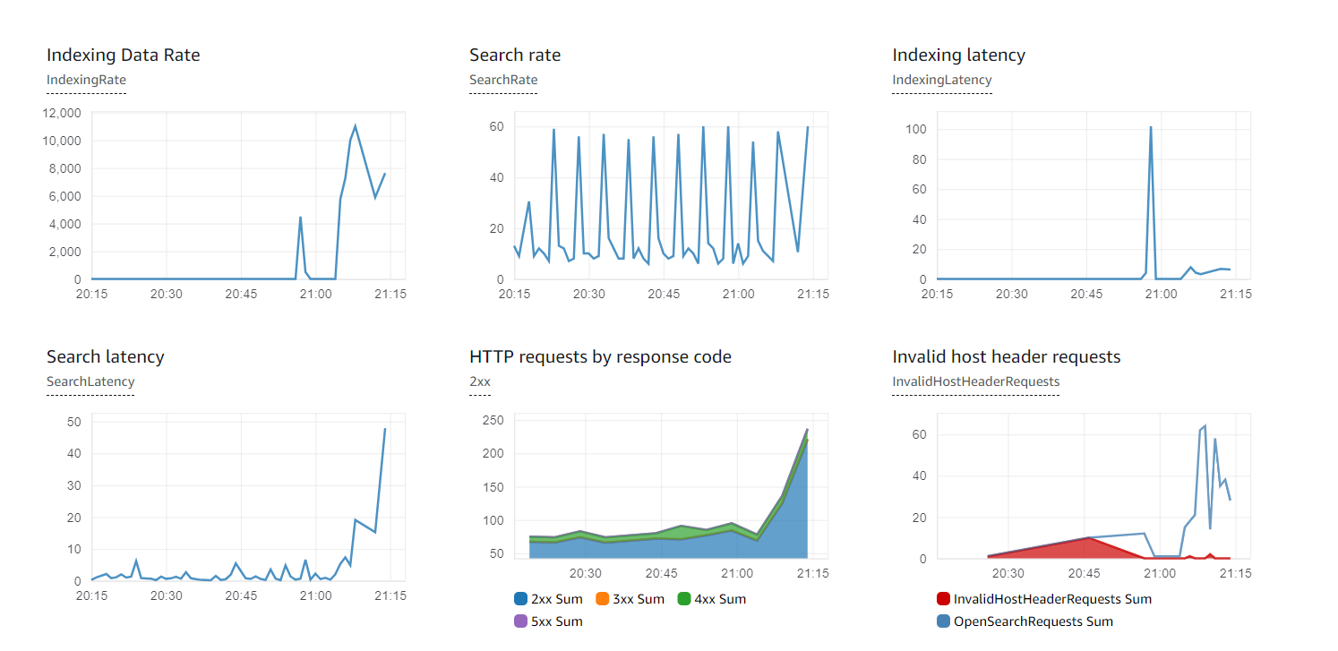Click the 12,000 axis label in Indexing Data Rate
The image size is (1338, 651).
click(x=62, y=113)
